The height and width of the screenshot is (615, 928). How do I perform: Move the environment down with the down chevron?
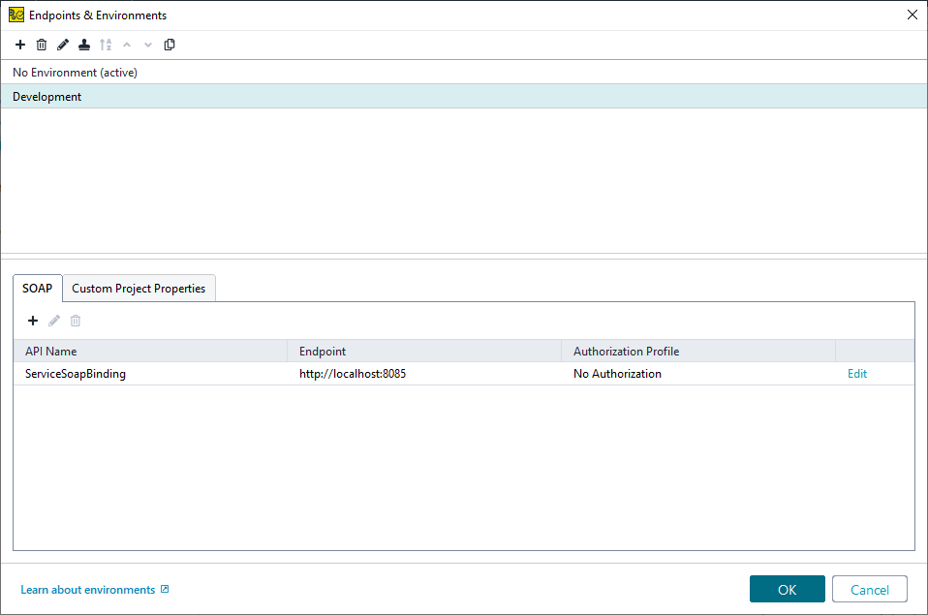tap(147, 45)
